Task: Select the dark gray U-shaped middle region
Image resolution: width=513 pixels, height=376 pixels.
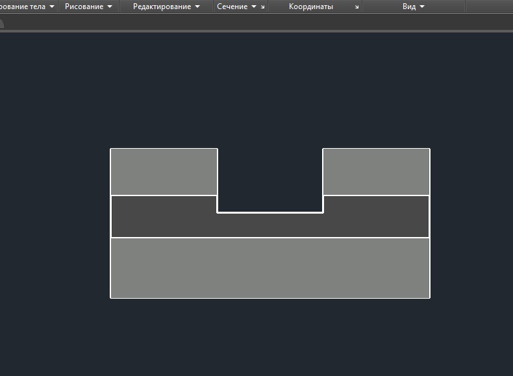Action: 270,225
